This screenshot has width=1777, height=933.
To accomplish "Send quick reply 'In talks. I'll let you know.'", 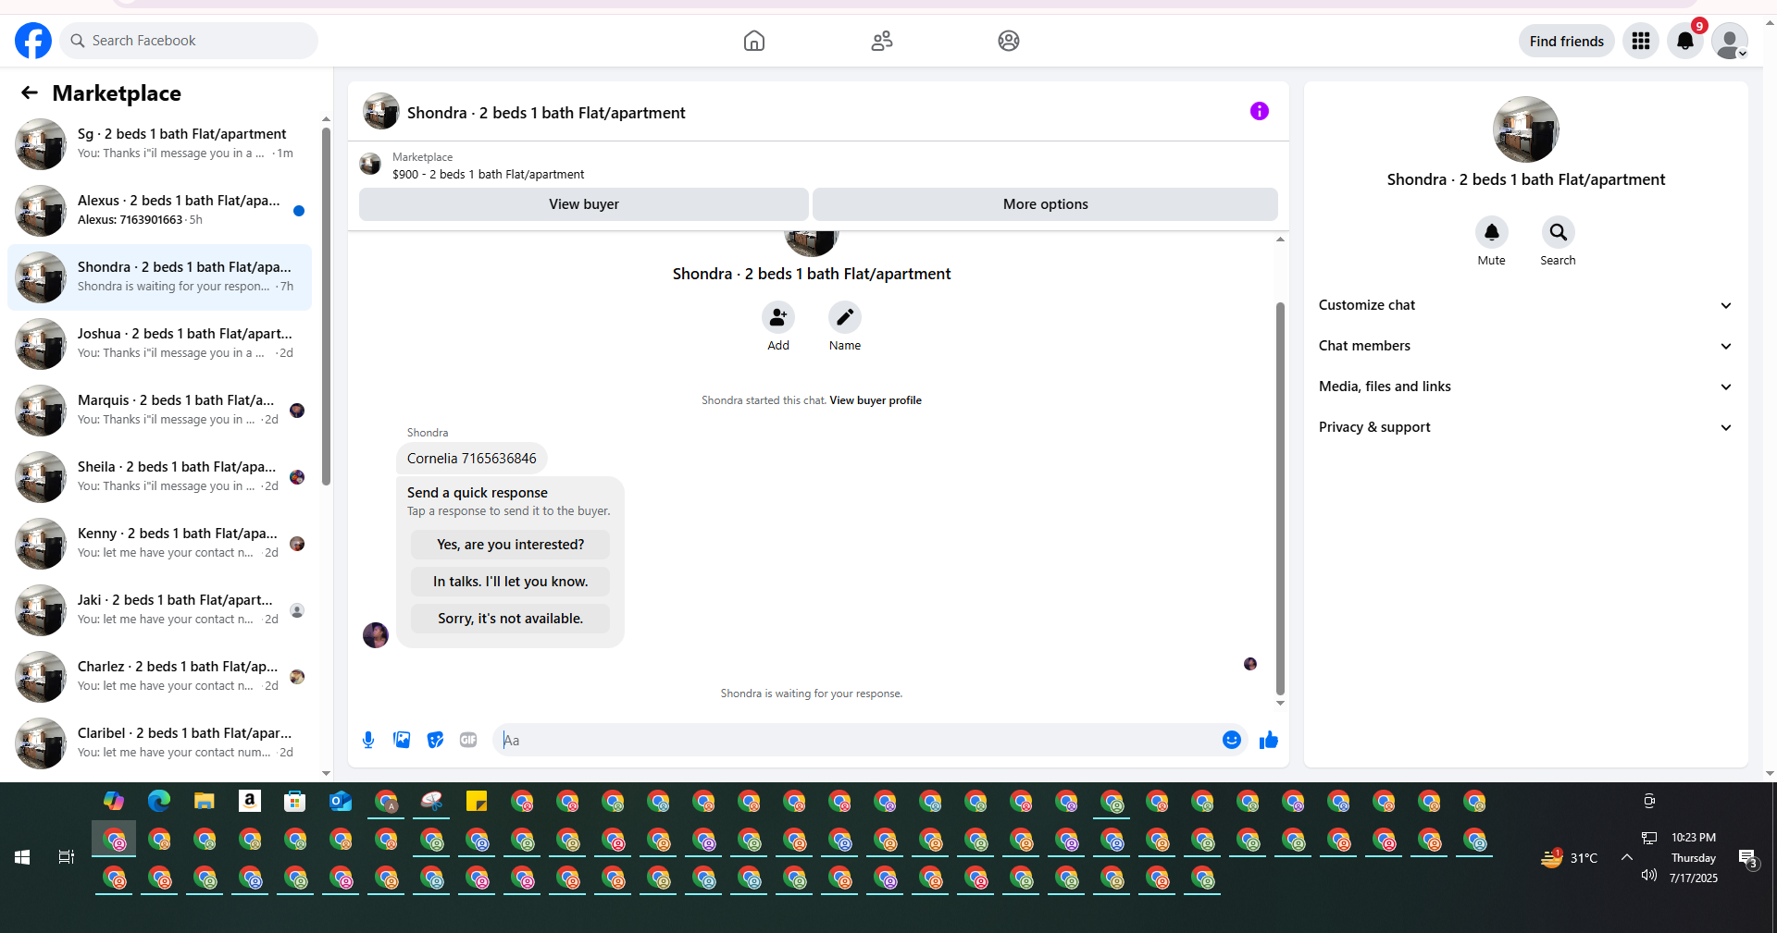I will (511, 582).
